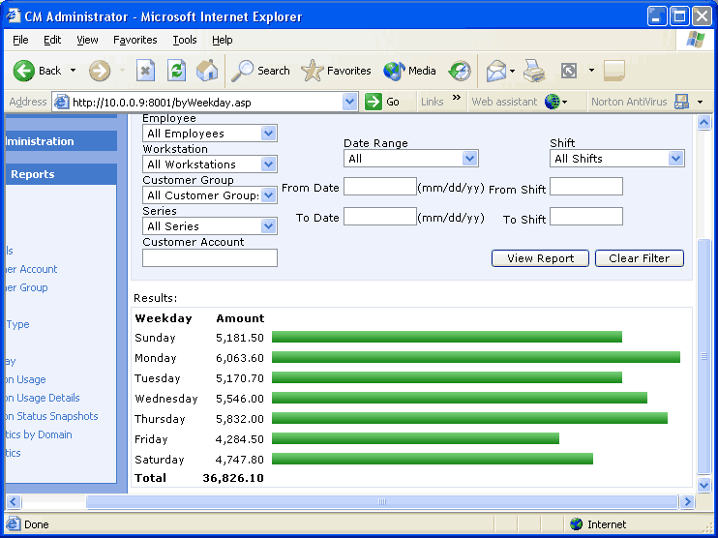Click the Monday green bar
Screen dimensions: 718x538
point(476,357)
